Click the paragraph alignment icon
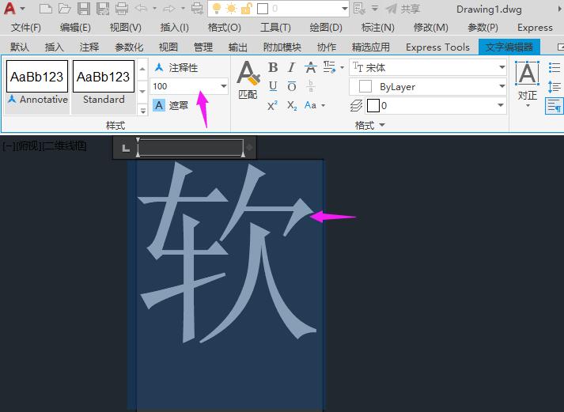This screenshot has height=412, width=564. click(x=554, y=106)
